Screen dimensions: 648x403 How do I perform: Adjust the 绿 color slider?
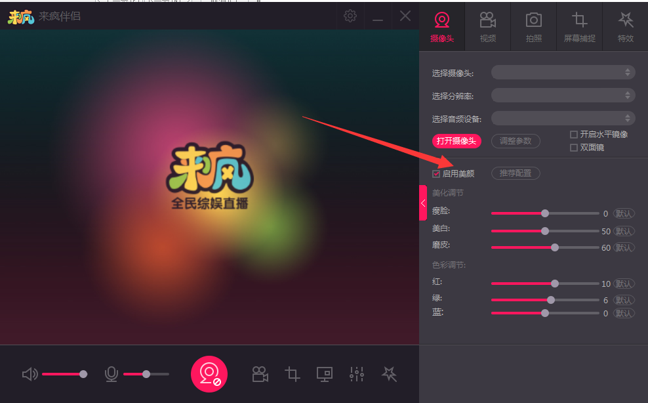tap(545, 300)
